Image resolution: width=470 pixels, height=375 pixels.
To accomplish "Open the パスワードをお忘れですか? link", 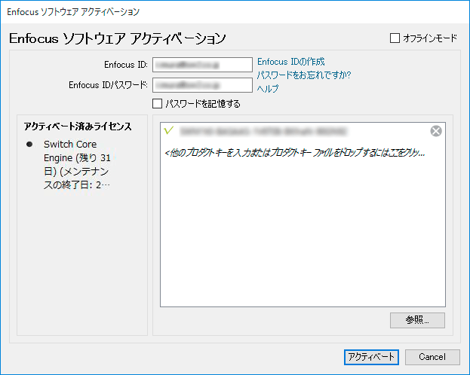I will [303, 75].
